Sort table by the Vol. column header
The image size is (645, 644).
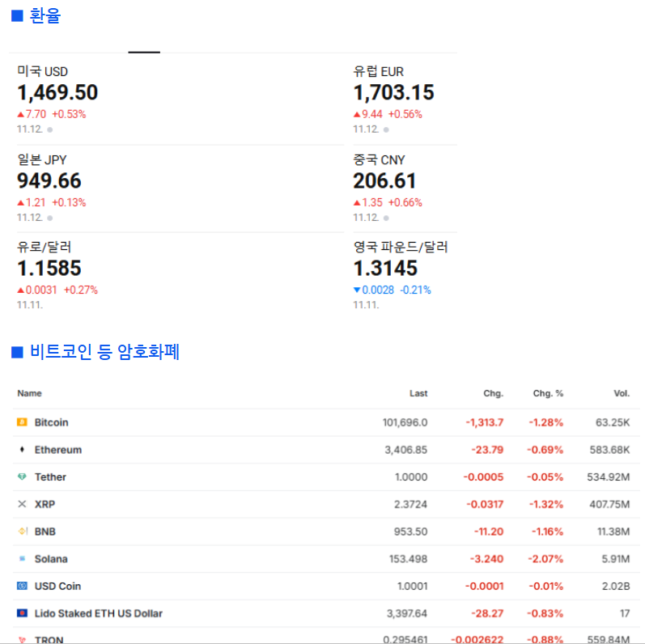pos(621,393)
